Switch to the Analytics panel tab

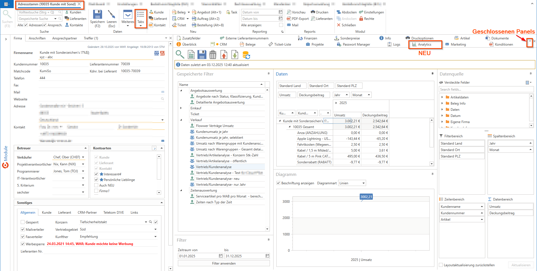tap(425, 44)
